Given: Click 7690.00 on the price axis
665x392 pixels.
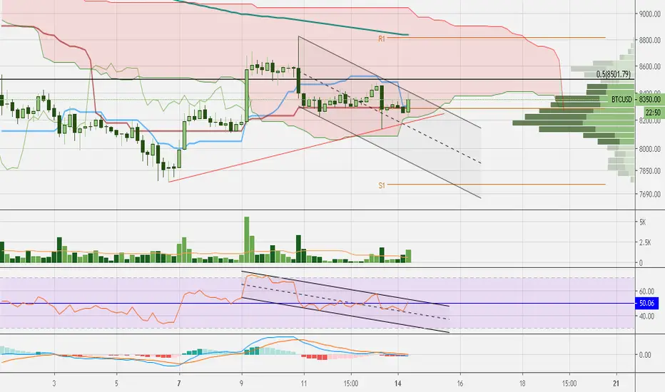Looking at the screenshot, I should [650, 194].
